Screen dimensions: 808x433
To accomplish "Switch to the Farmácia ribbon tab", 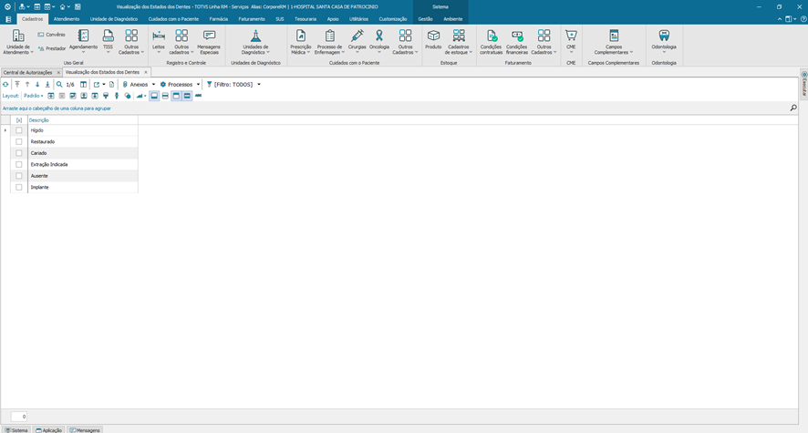I will (219, 19).
